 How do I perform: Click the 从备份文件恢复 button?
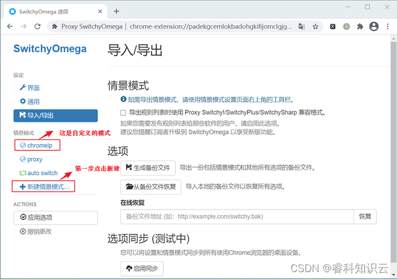click(x=151, y=187)
